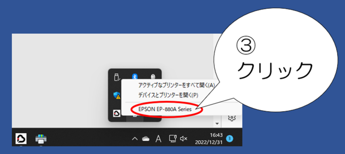345x154 pixels.
Task: Click the Bluetooth icon in tray overflow
Action: [x=135, y=76]
